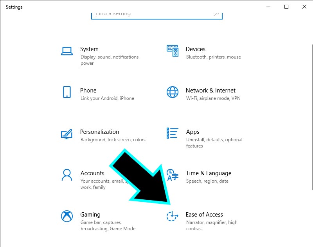
Task: Select the Network & Internet heading
Action: pos(210,91)
